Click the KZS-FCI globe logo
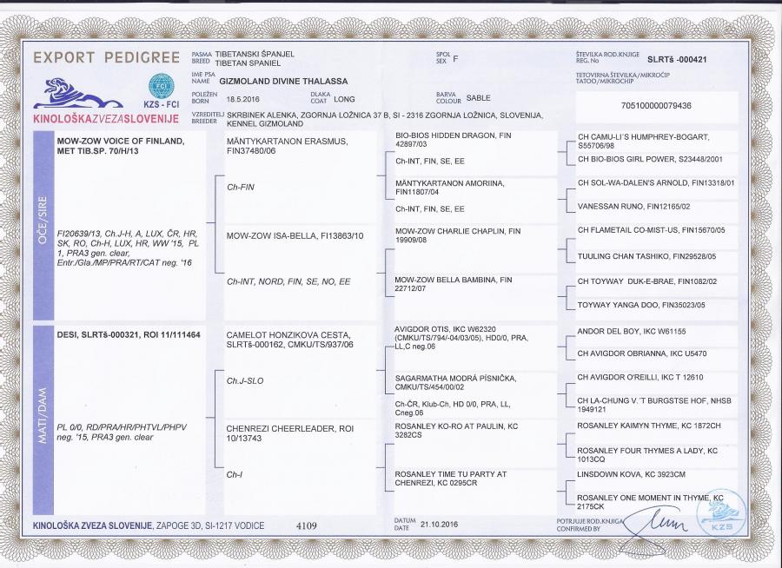 pyautogui.click(x=161, y=86)
